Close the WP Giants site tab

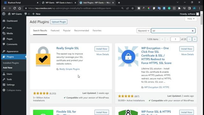click(75, 3)
